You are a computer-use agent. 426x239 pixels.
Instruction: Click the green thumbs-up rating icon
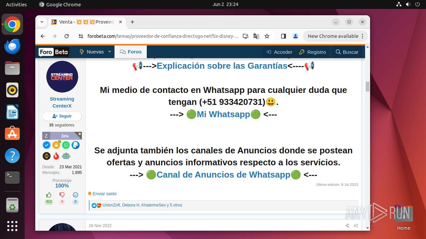click(x=49, y=195)
